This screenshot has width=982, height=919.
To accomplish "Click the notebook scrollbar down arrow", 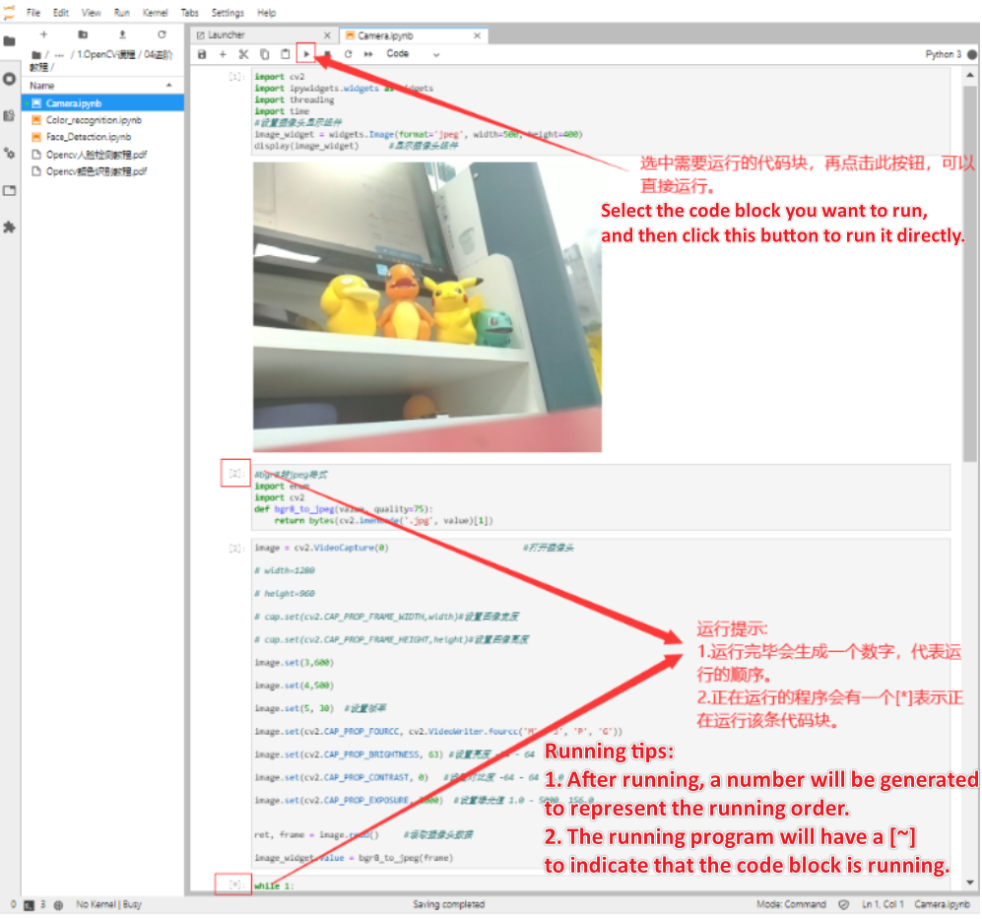I will point(970,883).
